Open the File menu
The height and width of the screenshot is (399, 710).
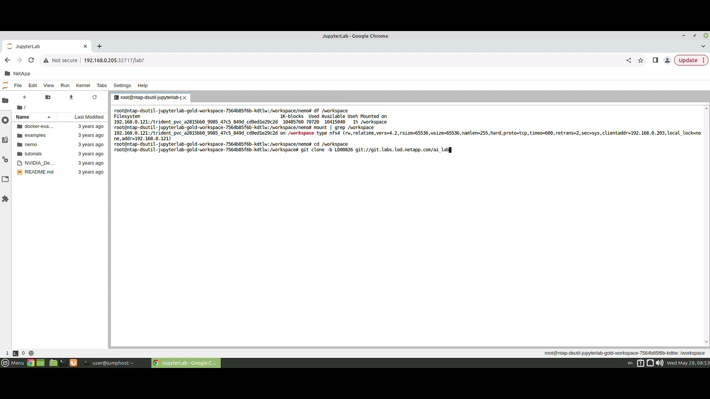(x=18, y=85)
